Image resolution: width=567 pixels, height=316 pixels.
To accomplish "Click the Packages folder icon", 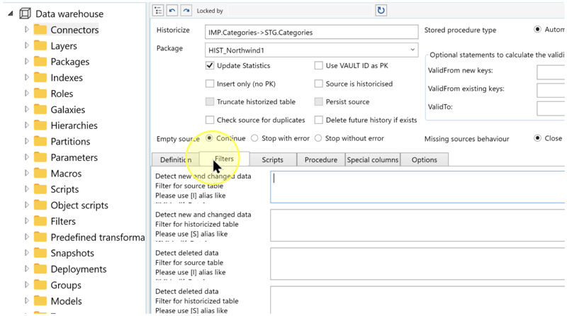I will point(40,62).
